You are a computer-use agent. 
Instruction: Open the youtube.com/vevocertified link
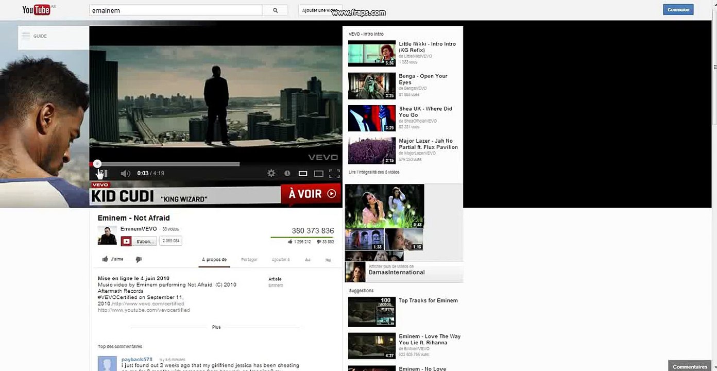tap(144, 310)
